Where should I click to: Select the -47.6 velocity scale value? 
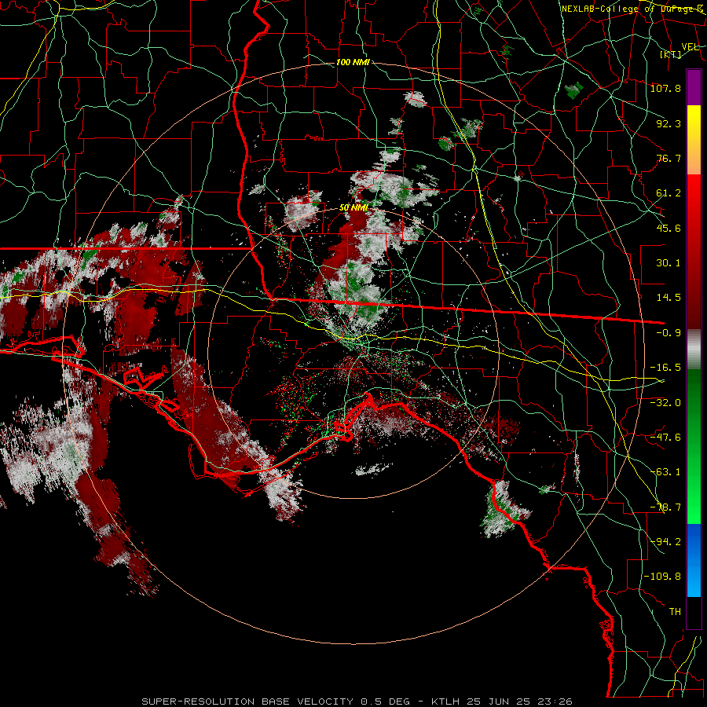coord(665,438)
